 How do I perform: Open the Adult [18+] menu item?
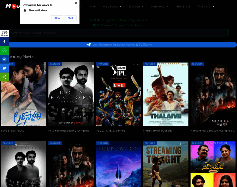[x=182, y=7]
